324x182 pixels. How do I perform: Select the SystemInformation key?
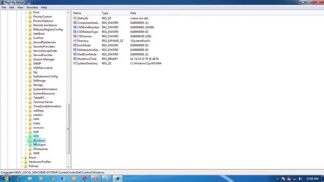point(45,89)
